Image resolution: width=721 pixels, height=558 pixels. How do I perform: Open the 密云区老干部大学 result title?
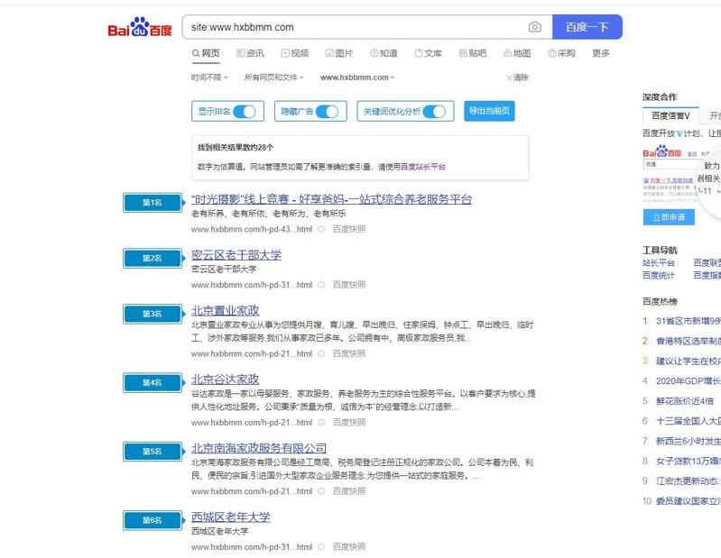click(236, 255)
